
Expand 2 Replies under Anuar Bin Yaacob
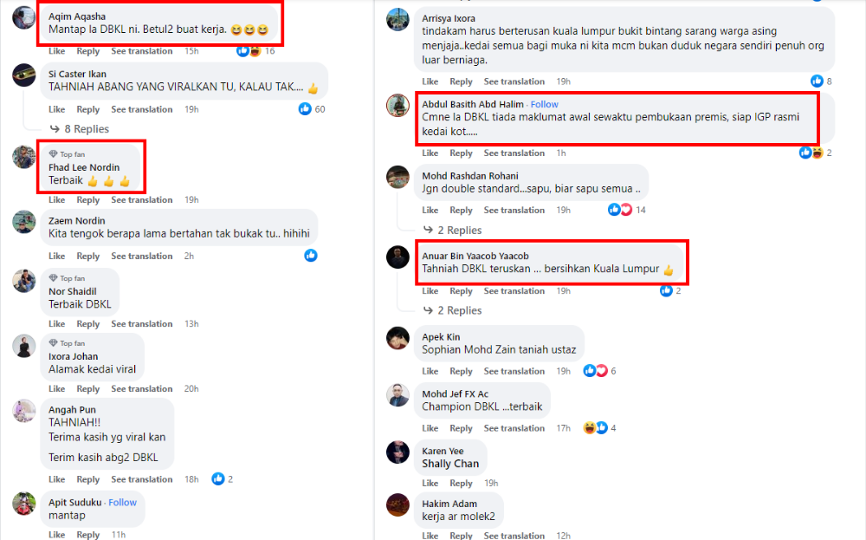pos(452,310)
